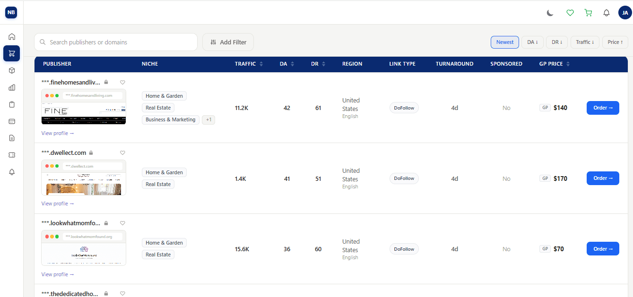Screen dimensions: 633x297
Task: Click the PUBLISHER column header
Action: click(x=57, y=64)
